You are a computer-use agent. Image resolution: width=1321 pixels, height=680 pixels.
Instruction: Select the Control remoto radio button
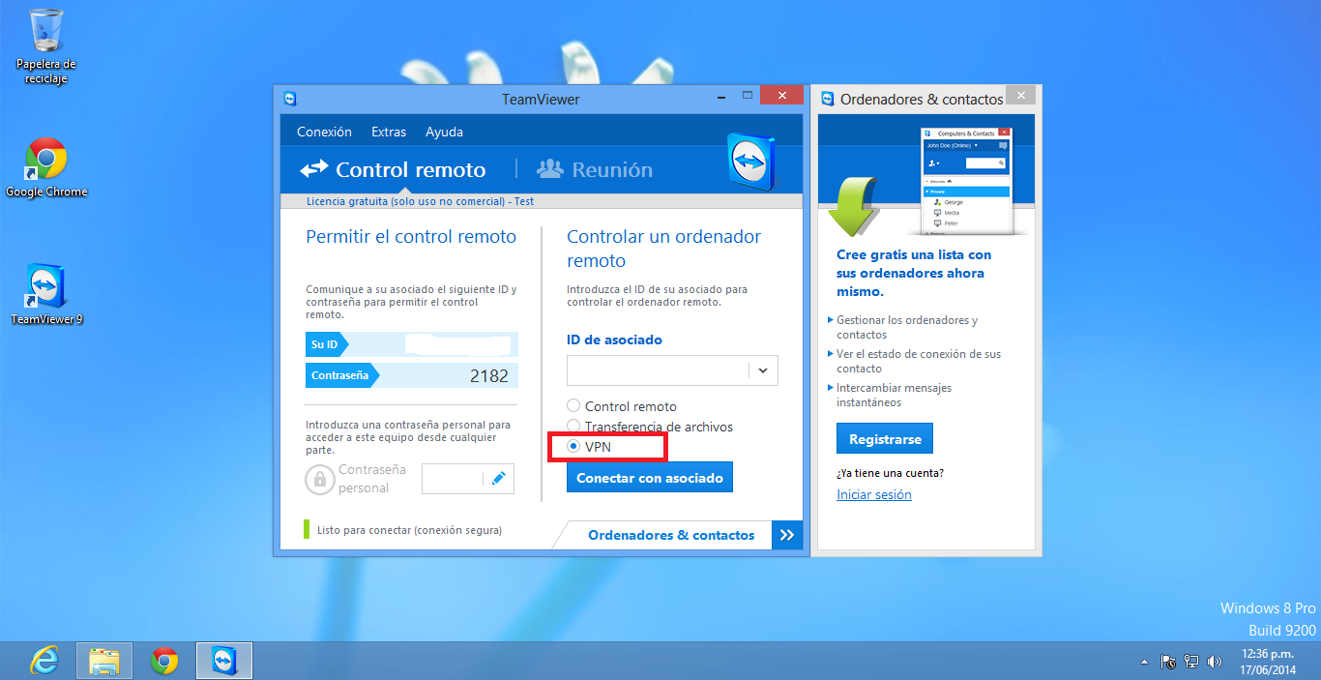(x=573, y=406)
